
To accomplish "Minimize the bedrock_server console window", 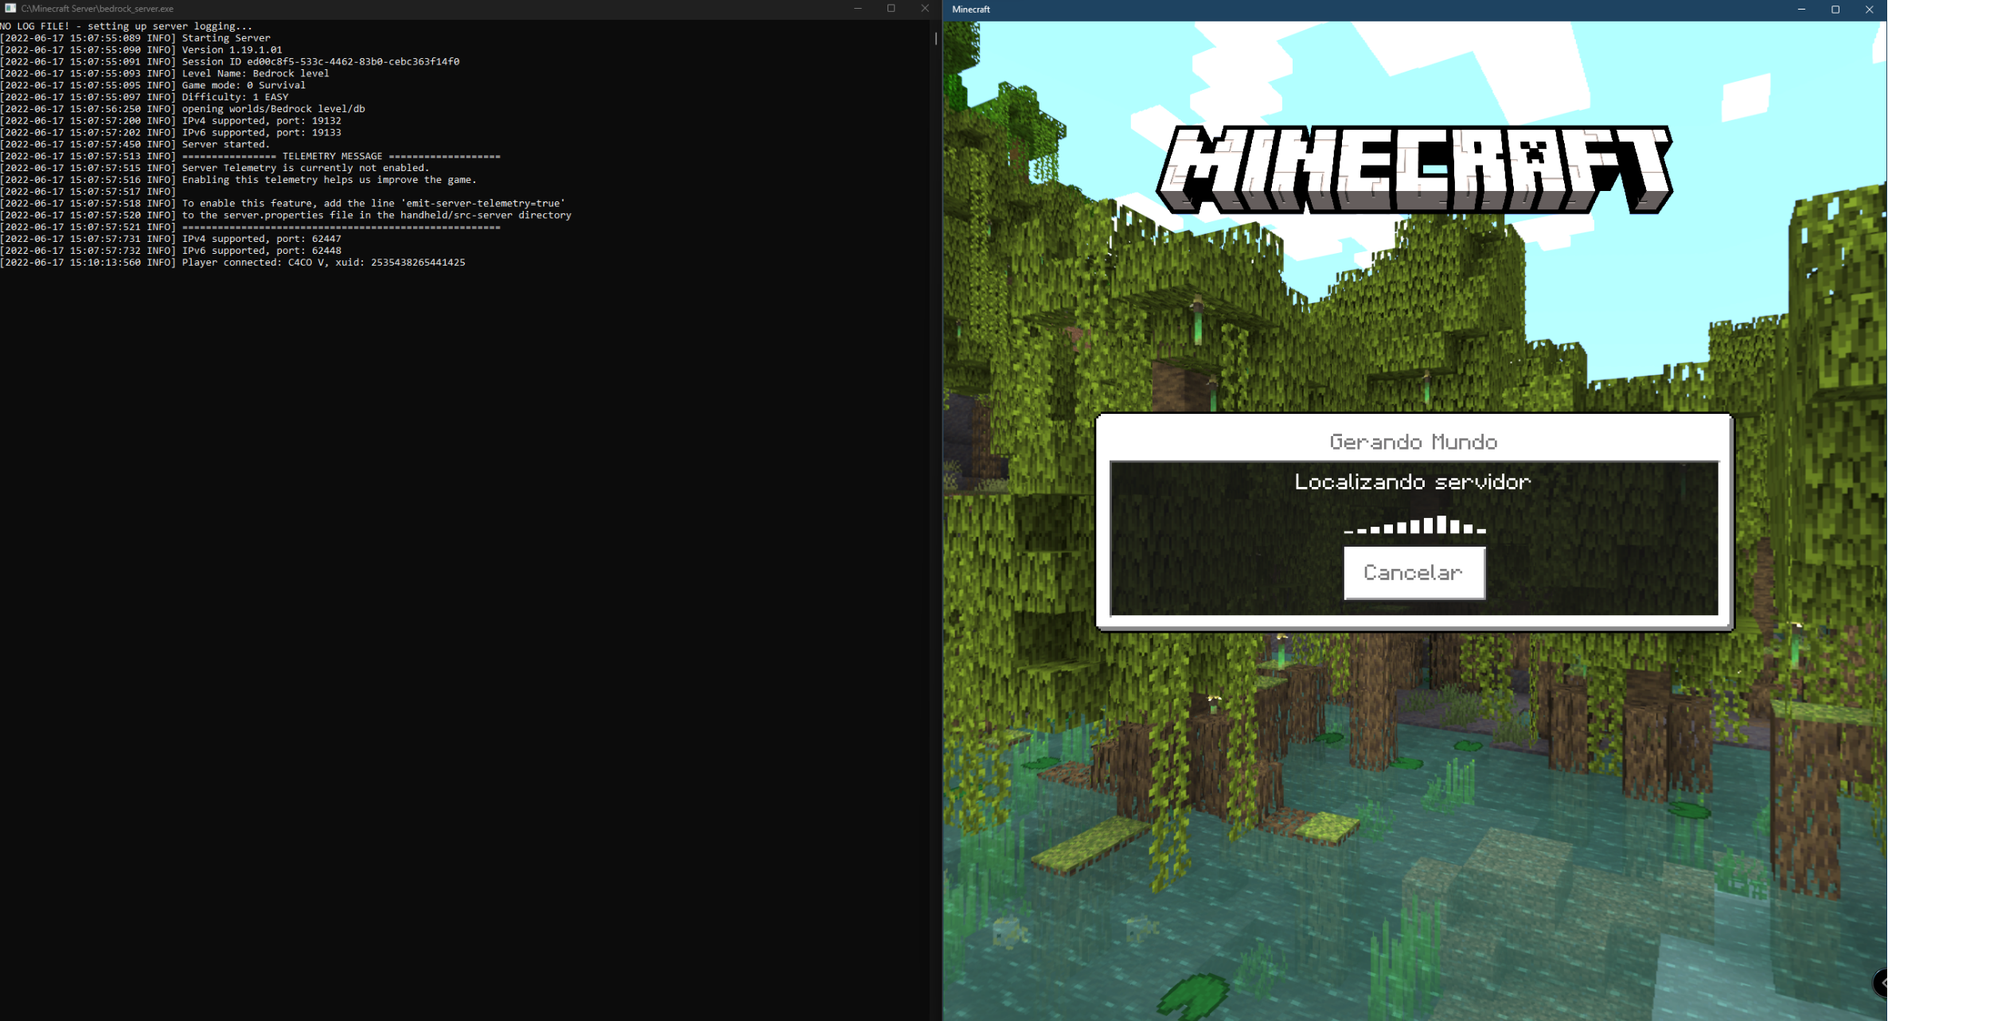I will pyautogui.click(x=857, y=8).
